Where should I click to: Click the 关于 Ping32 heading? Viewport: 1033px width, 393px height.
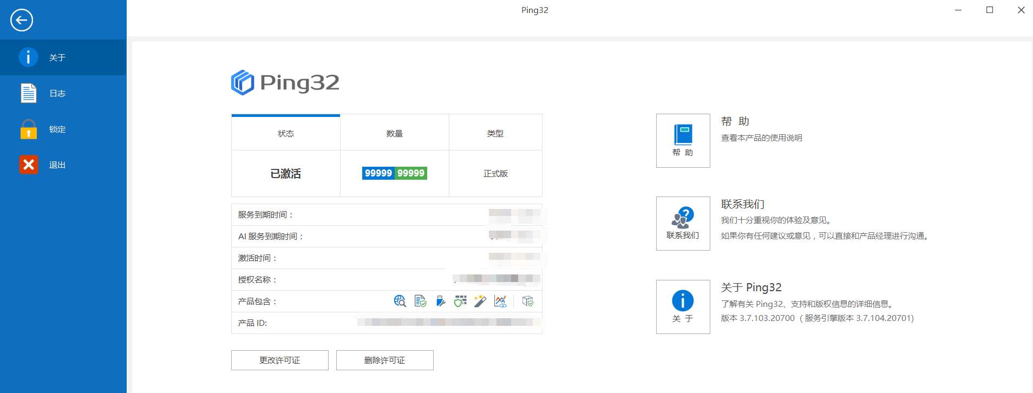[x=751, y=287]
